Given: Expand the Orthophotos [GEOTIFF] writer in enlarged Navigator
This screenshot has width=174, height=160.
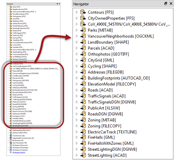Looking at the screenshot, I should click(x=77, y=54).
